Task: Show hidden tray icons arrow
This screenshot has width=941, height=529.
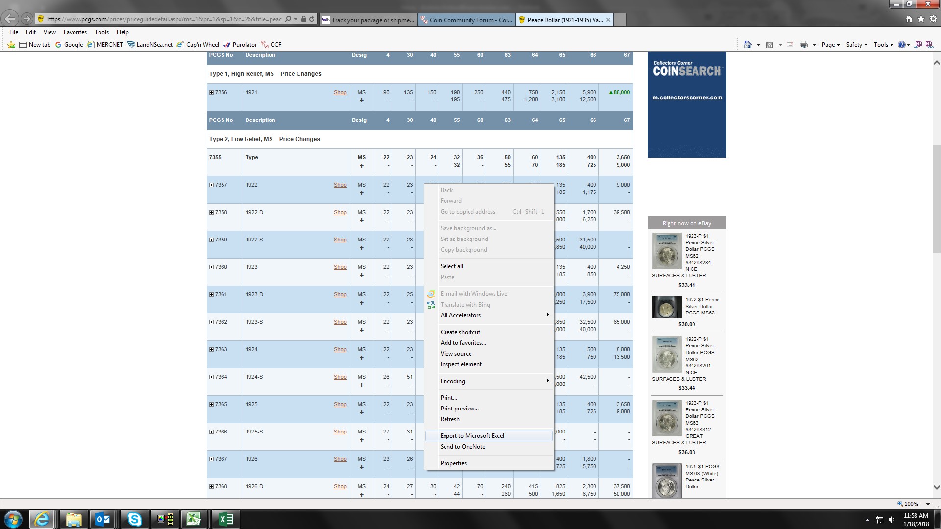Action: 867,520
